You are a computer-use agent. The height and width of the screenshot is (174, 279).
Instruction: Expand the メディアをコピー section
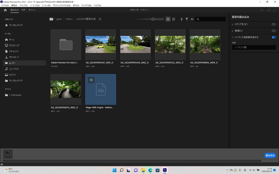pos(233,24)
